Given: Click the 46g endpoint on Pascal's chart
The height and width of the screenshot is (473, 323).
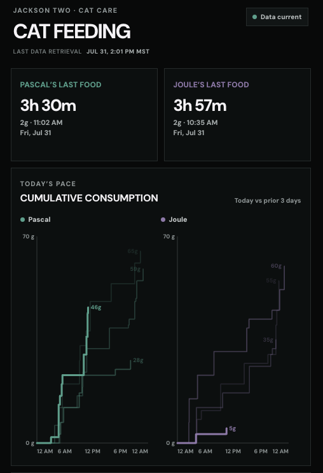Looking at the screenshot, I should pyautogui.click(x=96, y=307).
